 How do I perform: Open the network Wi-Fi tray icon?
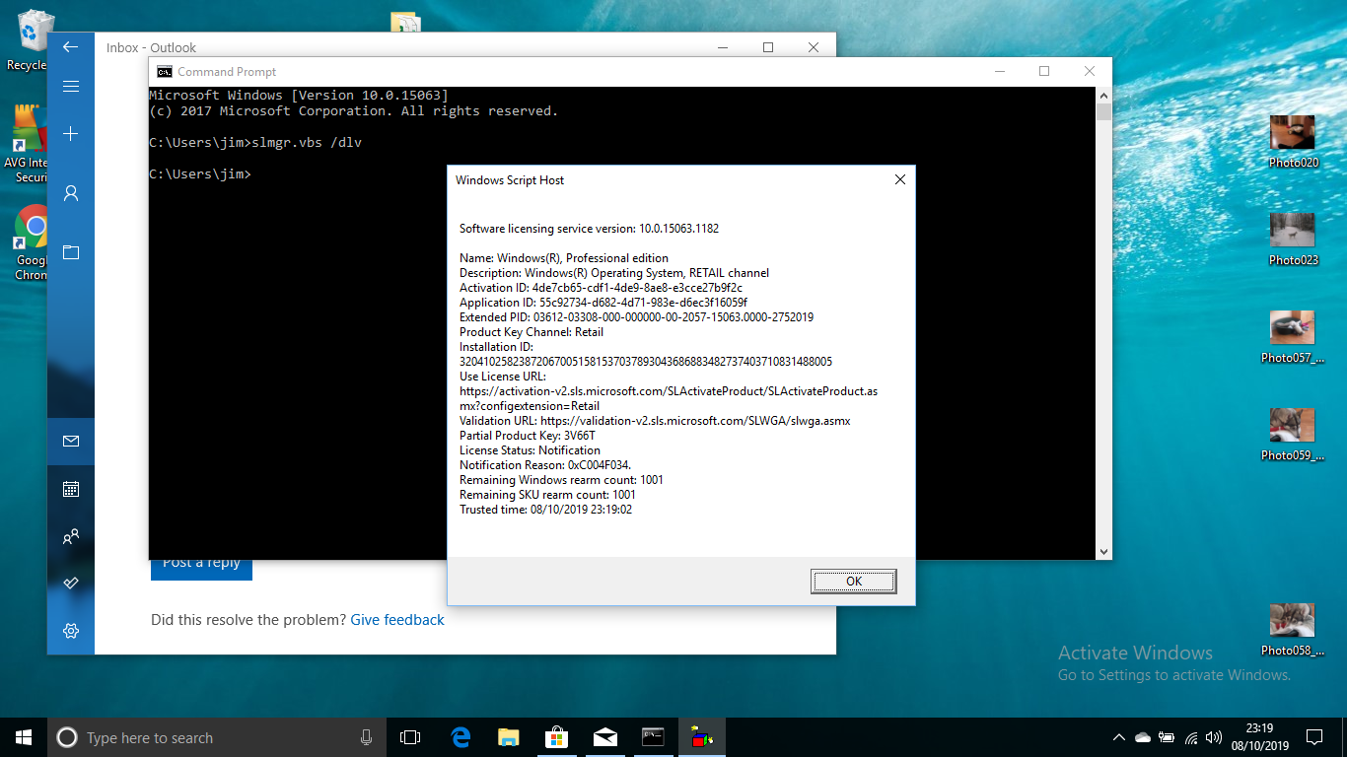pos(1191,737)
